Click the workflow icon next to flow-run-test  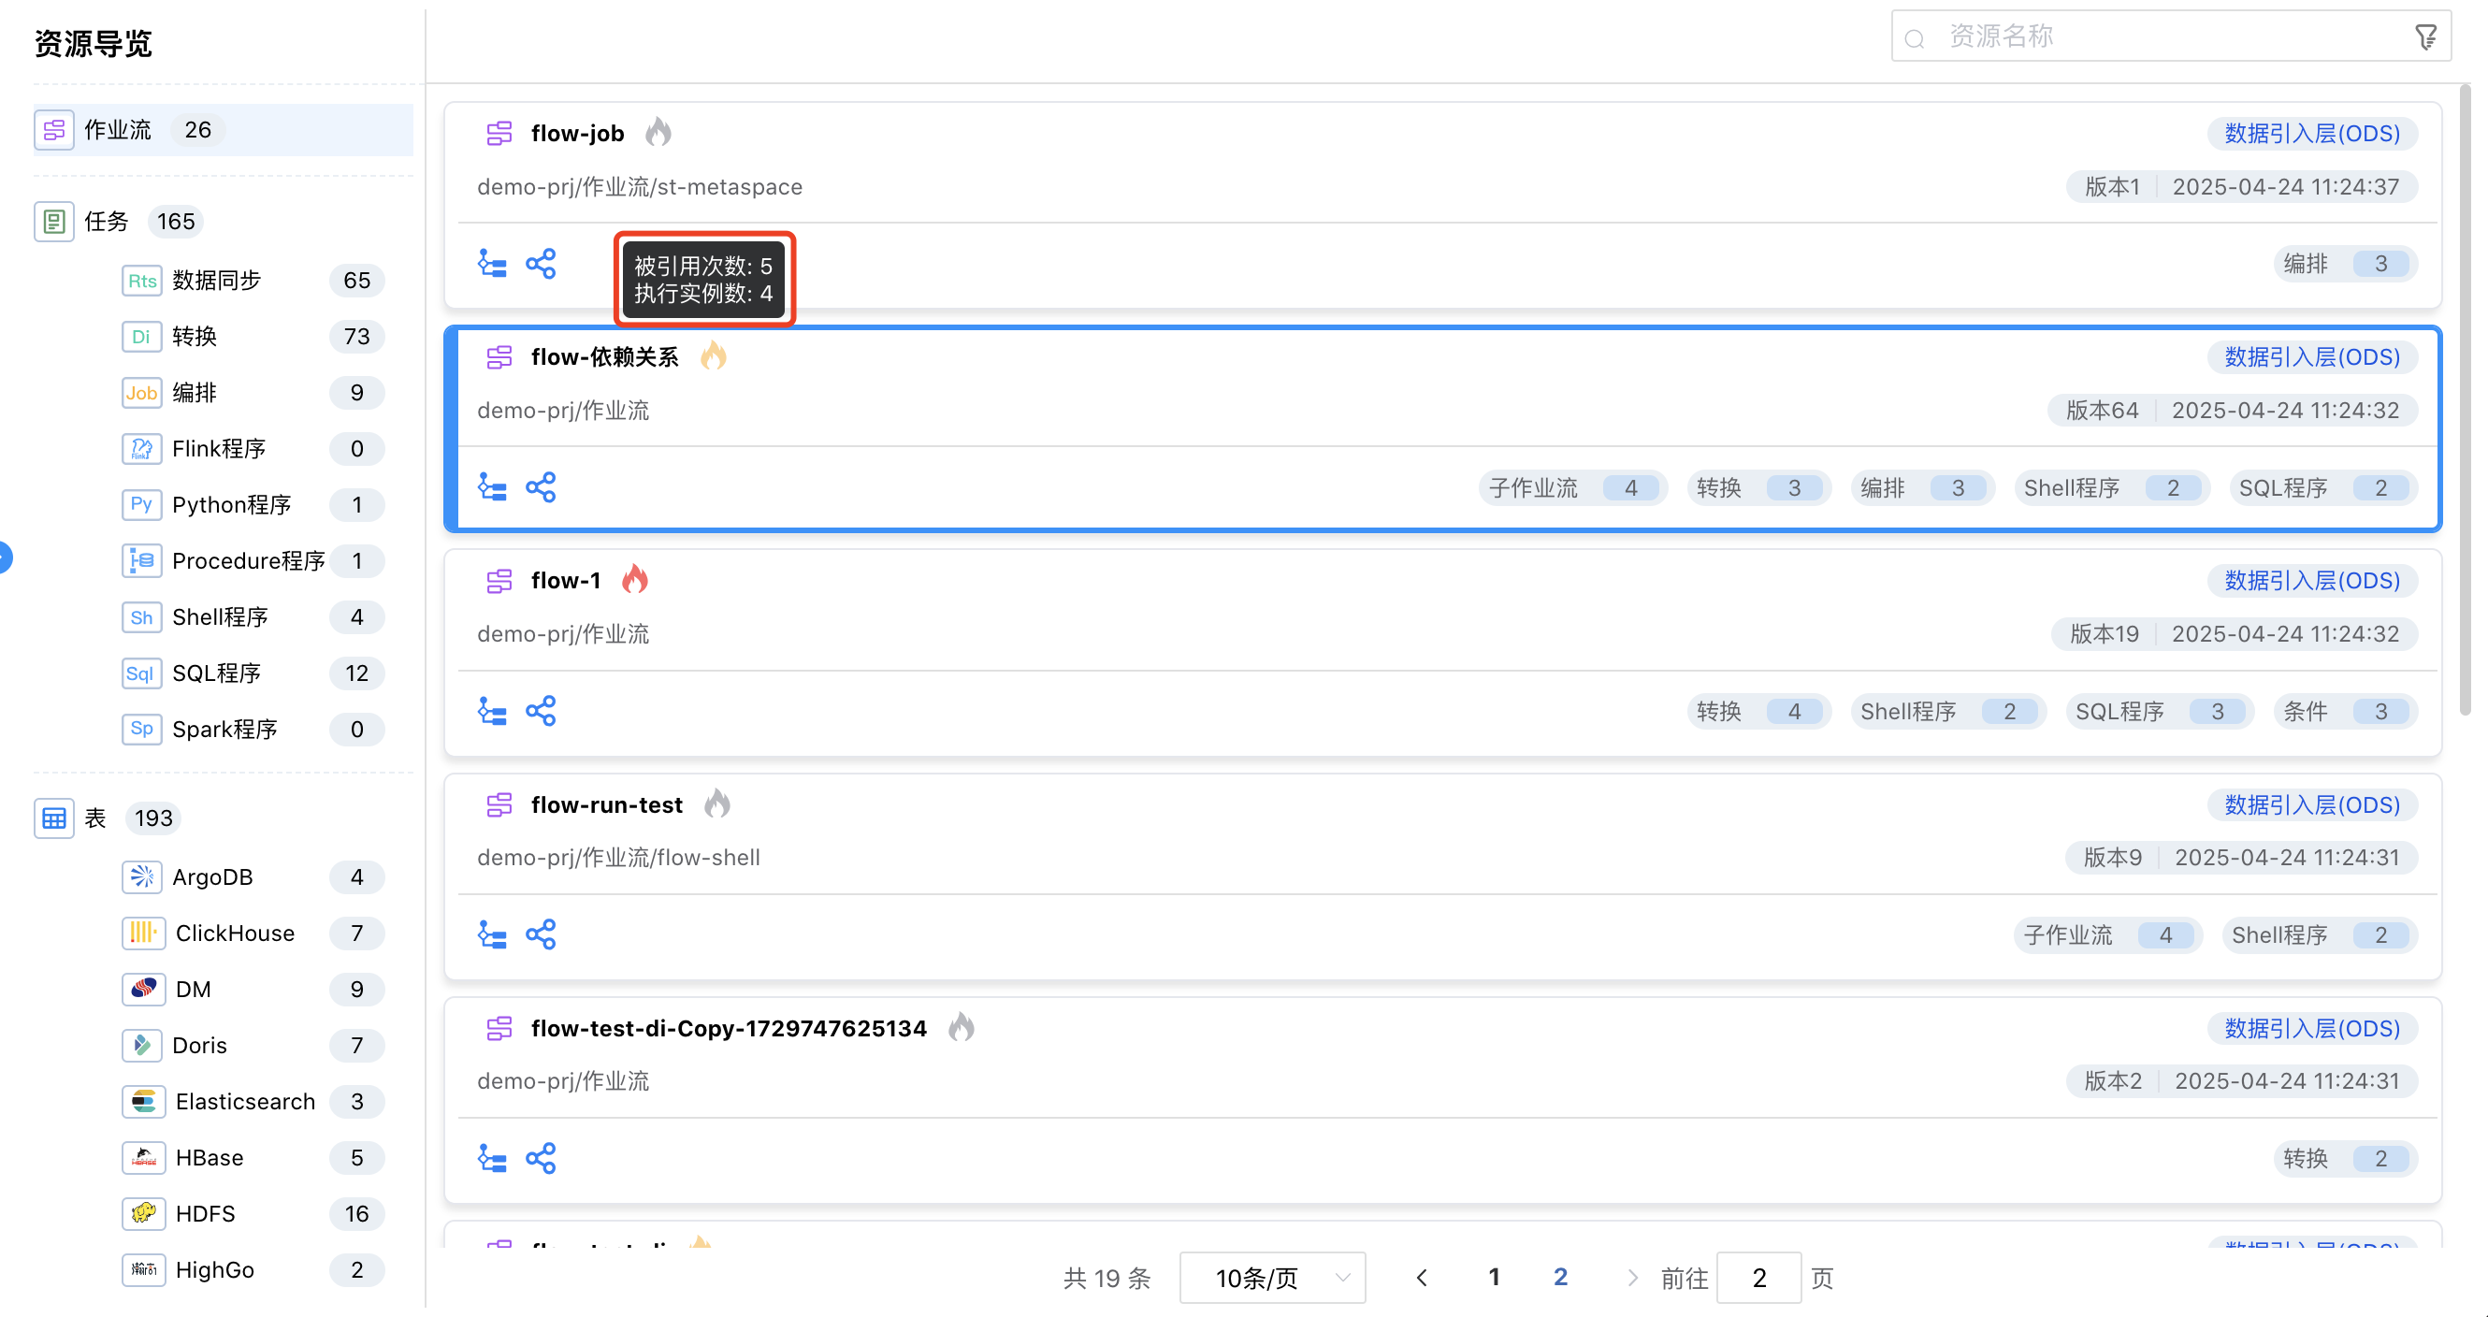[499, 804]
